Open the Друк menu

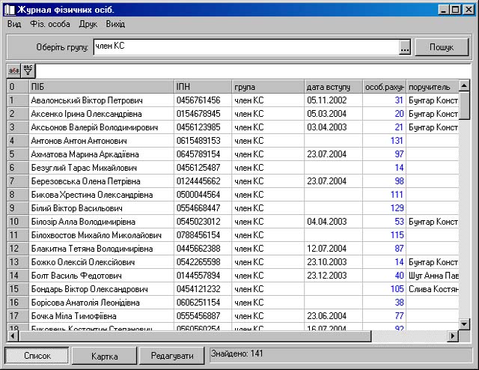click(x=88, y=24)
